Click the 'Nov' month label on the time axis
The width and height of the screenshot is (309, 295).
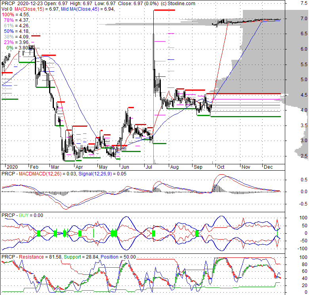(246, 167)
